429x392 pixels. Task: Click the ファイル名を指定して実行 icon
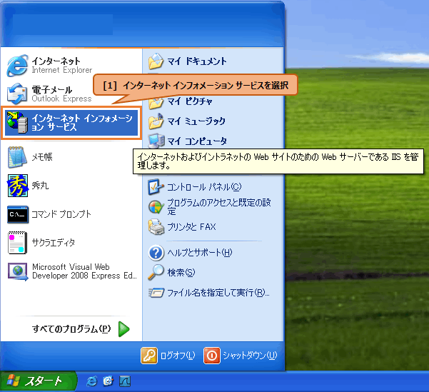pos(156,293)
